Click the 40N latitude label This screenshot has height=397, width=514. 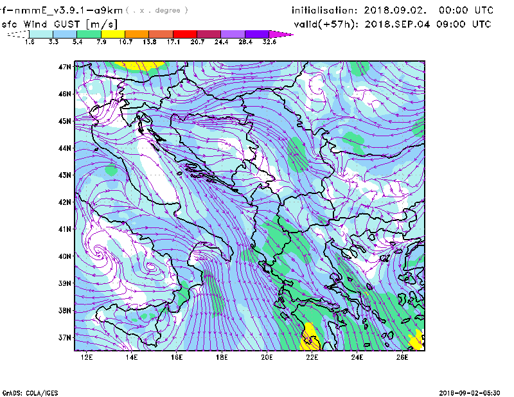[65, 256]
